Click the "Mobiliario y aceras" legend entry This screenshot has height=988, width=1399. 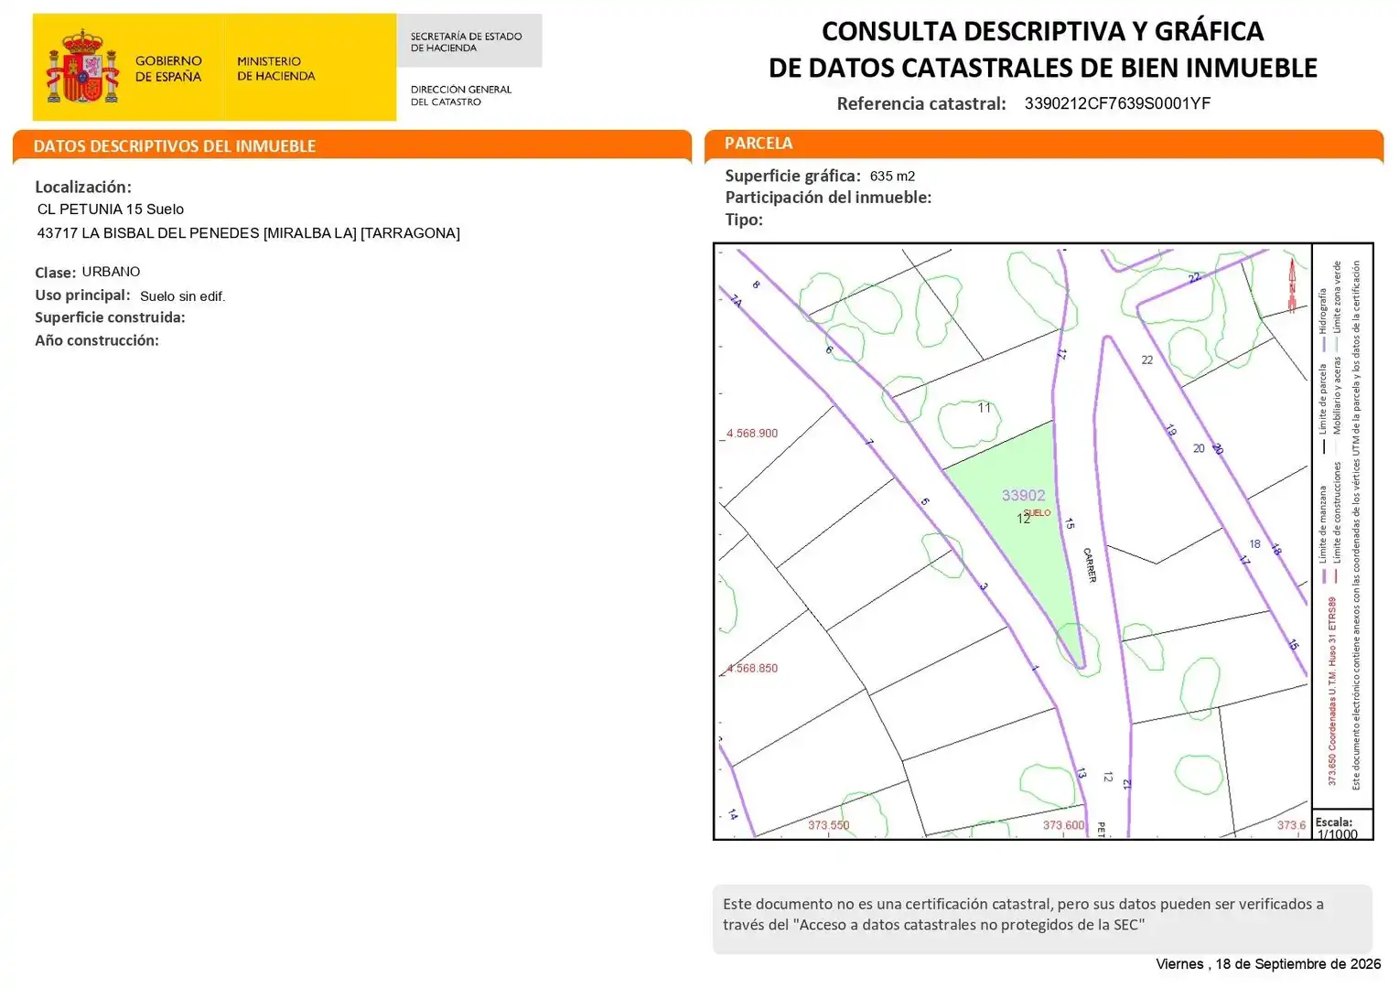pyautogui.click(x=1337, y=406)
